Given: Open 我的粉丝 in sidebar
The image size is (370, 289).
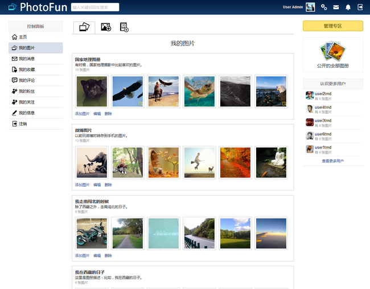Looking at the screenshot, I should tap(36, 91).
